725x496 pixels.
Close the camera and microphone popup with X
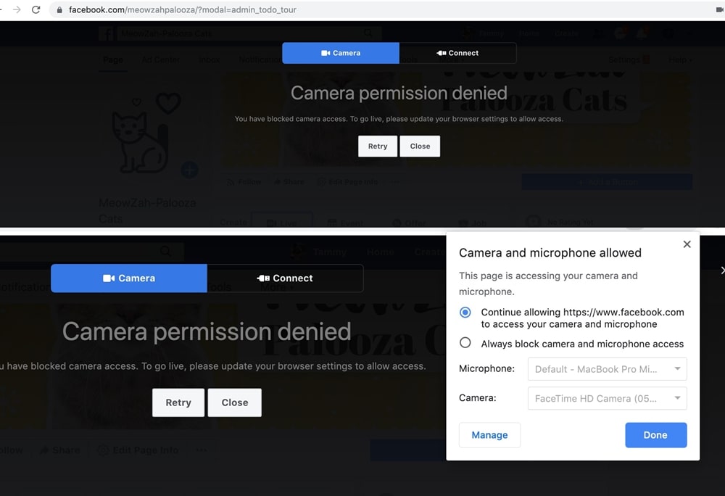pyautogui.click(x=687, y=244)
